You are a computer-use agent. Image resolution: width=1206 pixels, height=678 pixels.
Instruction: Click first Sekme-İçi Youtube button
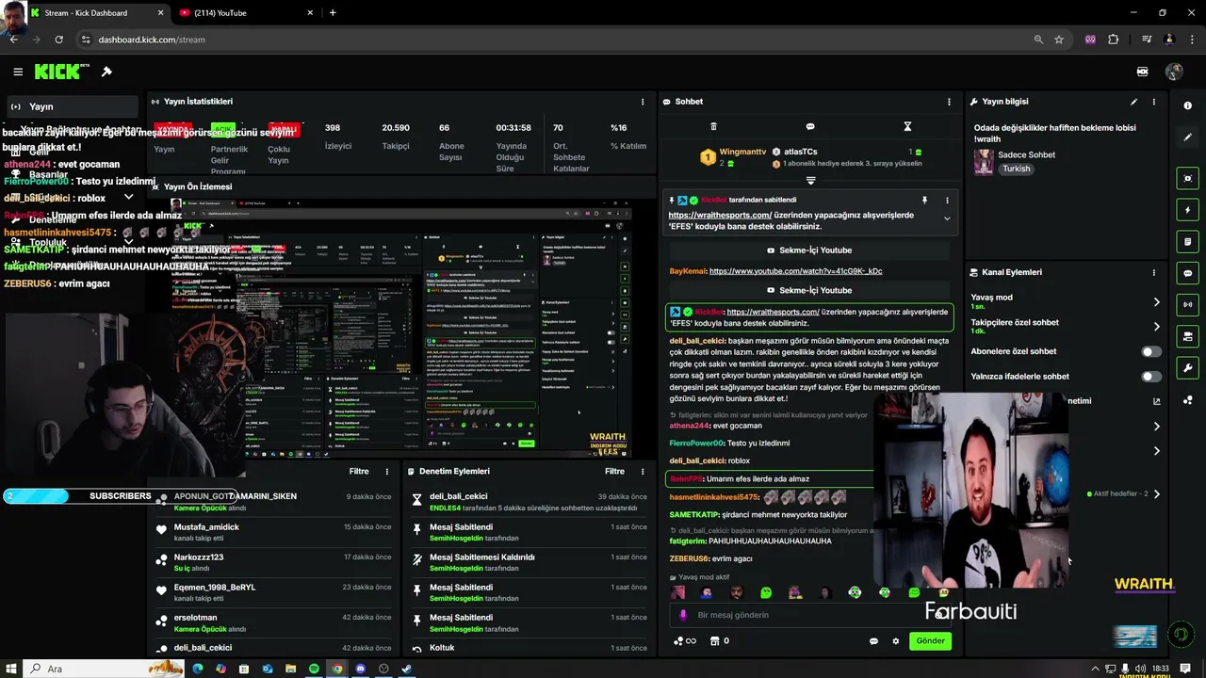[810, 250]
